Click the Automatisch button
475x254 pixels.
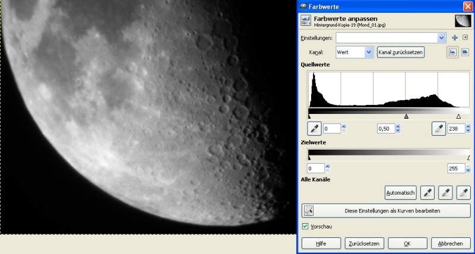pyautogui.click(x=400, y=192)
